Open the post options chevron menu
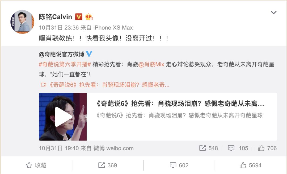 273,13
